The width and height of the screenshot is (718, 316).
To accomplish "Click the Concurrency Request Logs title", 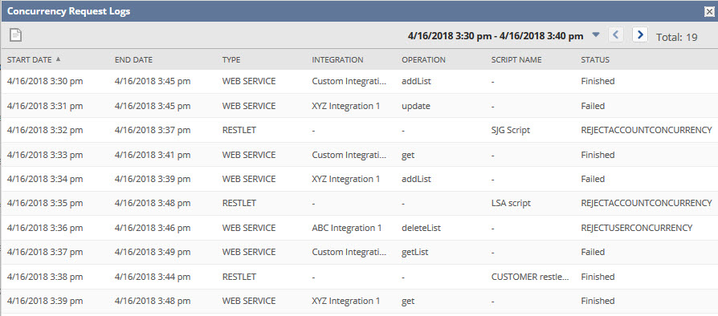I will click(69, 12).
